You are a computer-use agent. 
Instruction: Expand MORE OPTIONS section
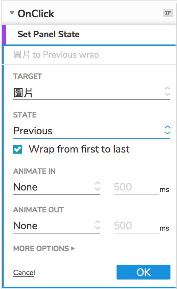pos(44,248)
